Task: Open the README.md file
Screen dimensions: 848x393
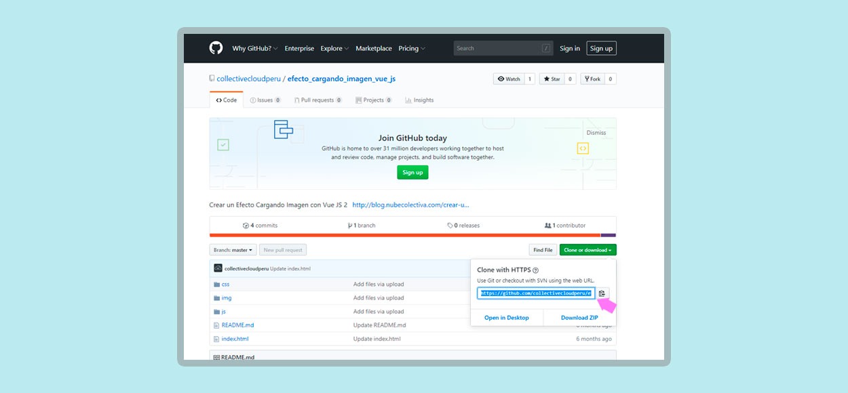Action: [x=237, y=325]
